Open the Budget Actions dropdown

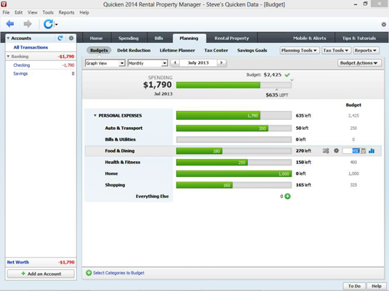(358, 63)
